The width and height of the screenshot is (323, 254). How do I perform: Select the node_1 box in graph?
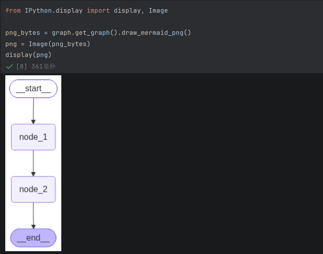(33, 137)
